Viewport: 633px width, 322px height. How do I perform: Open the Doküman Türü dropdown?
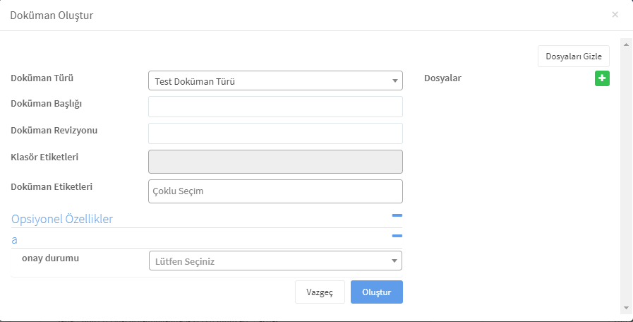pos(275,80)
